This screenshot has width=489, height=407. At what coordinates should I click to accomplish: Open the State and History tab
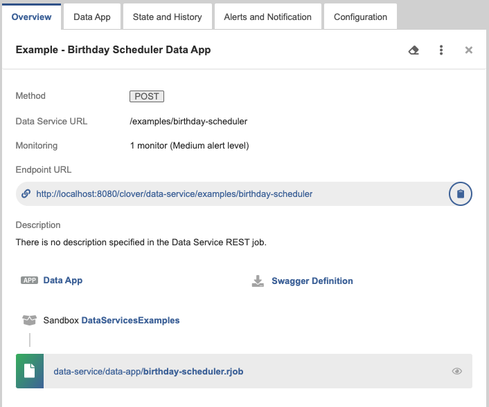[x=167, y=17]
